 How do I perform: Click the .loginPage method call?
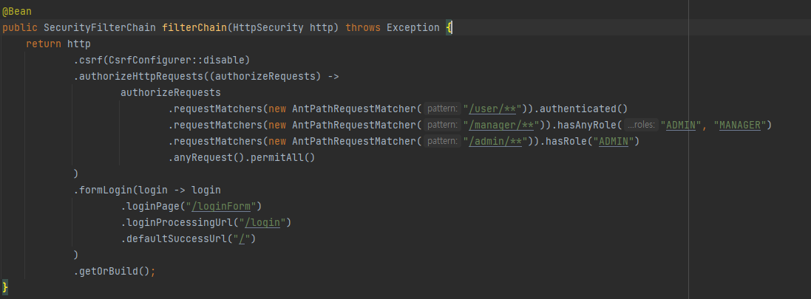click(151, 206)
